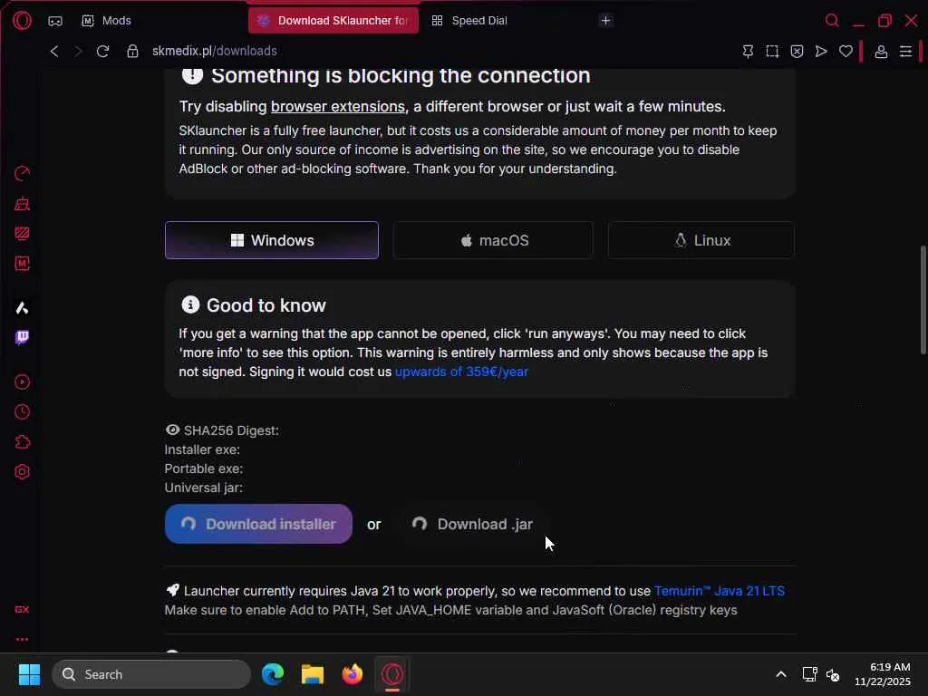Open the Temurin Java 21 LTS link

[720, 591]
